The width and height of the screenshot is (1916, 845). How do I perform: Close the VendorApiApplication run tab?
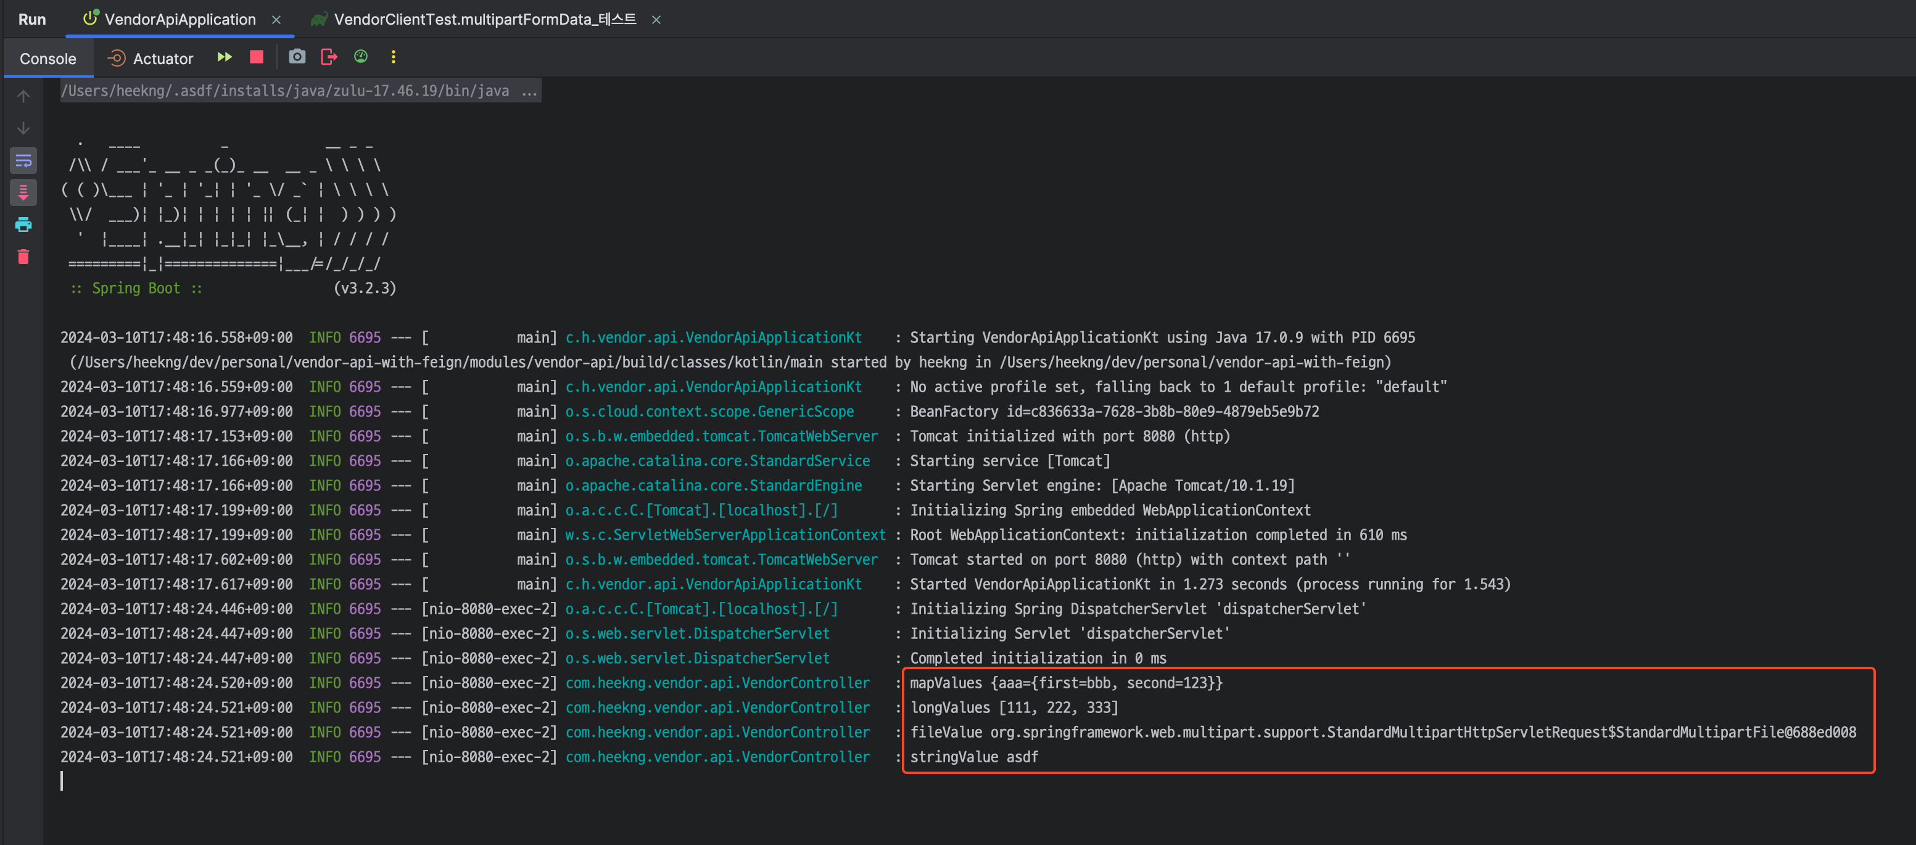click(x=277, y=20)
